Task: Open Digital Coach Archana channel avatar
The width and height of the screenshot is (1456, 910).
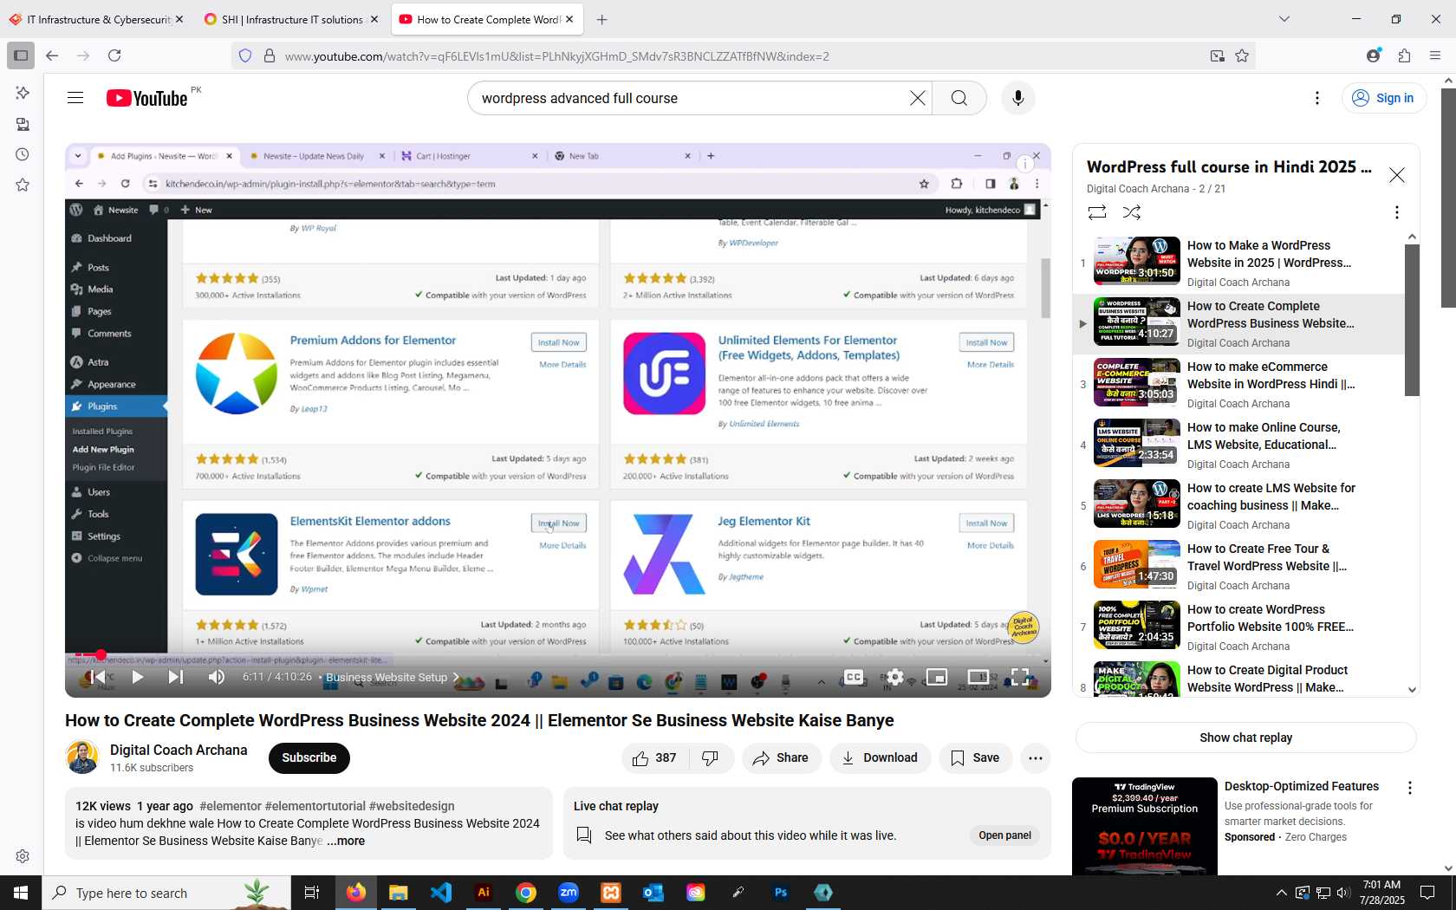Action: point(82,757)
